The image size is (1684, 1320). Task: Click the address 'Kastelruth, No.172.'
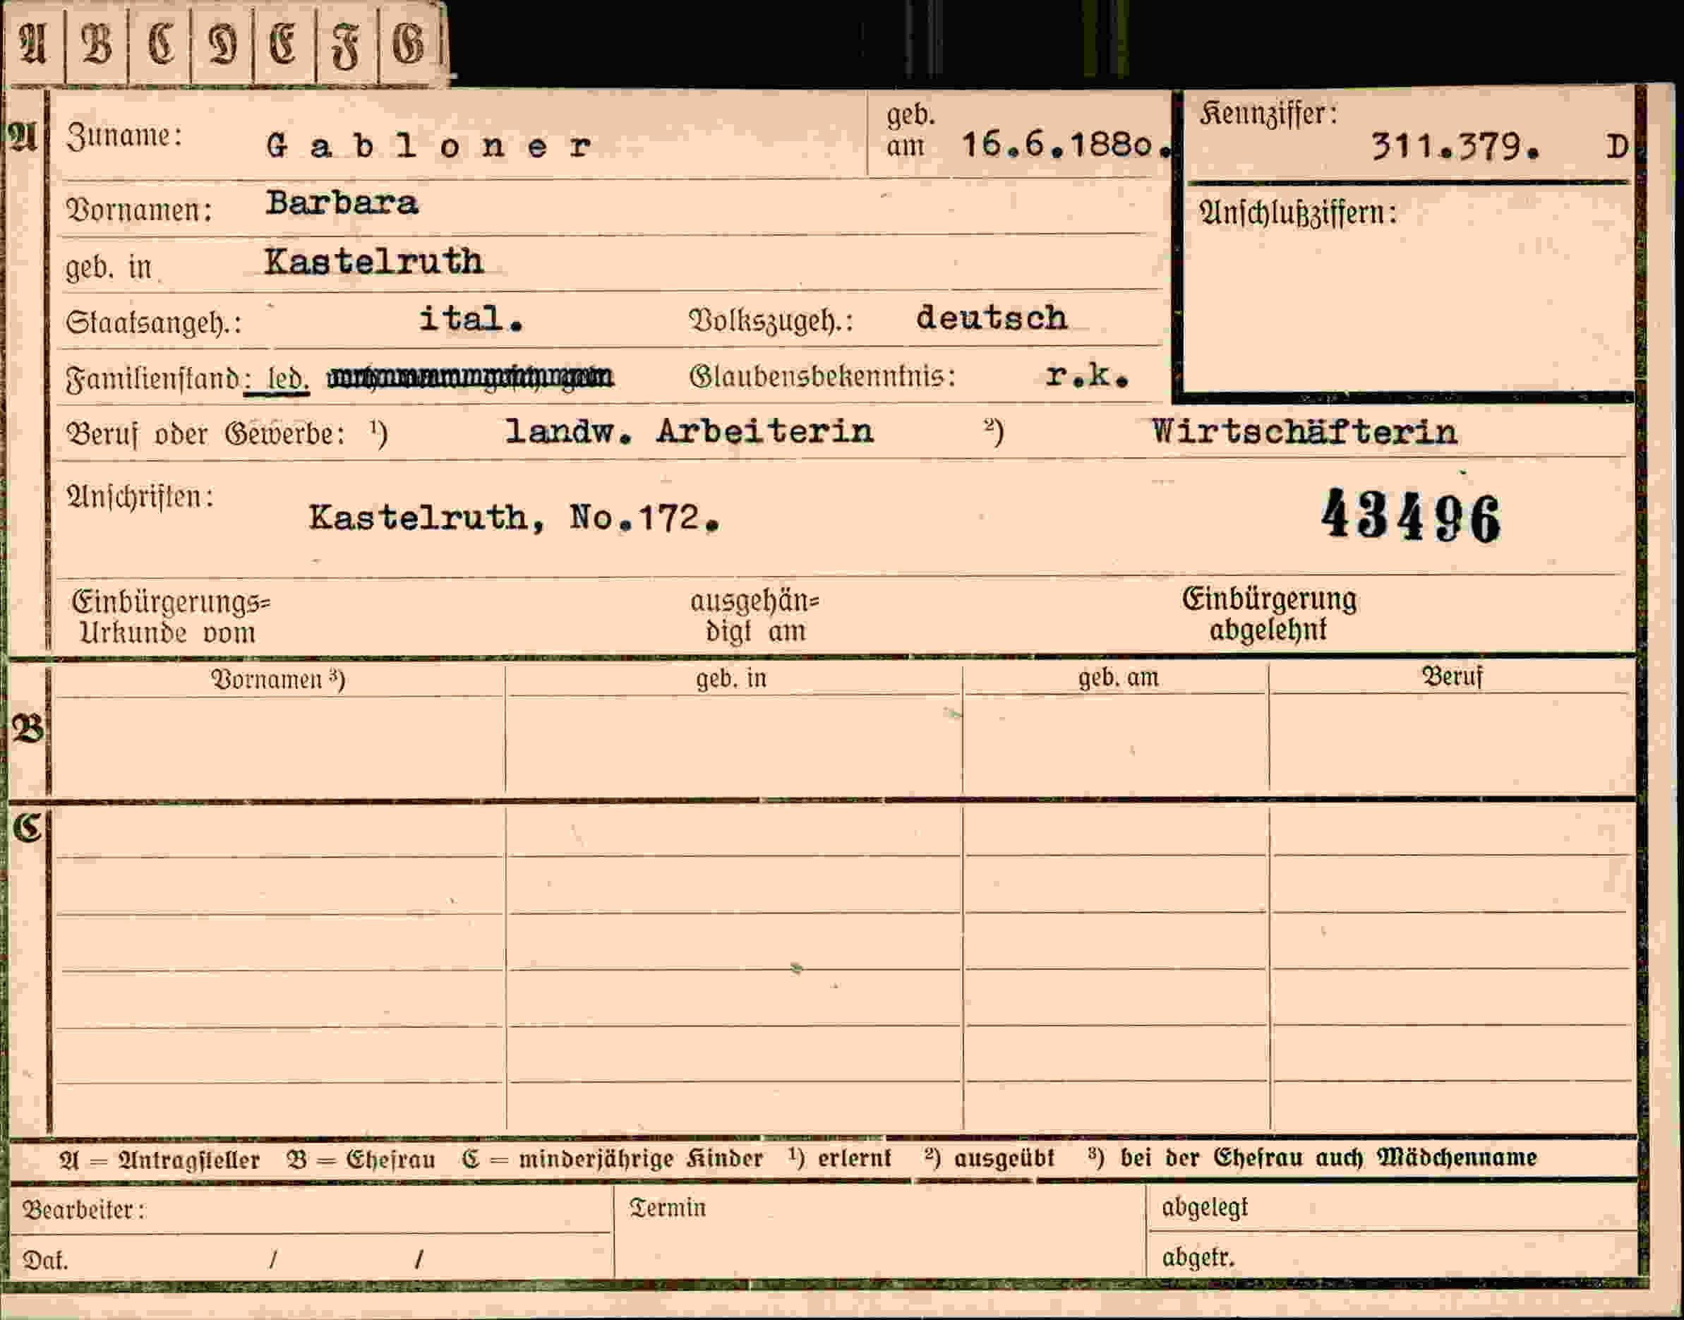515,518
